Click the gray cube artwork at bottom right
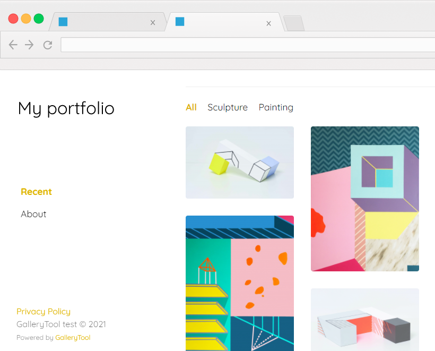Viewport: 435px width, 351px height. pos(364,320)
